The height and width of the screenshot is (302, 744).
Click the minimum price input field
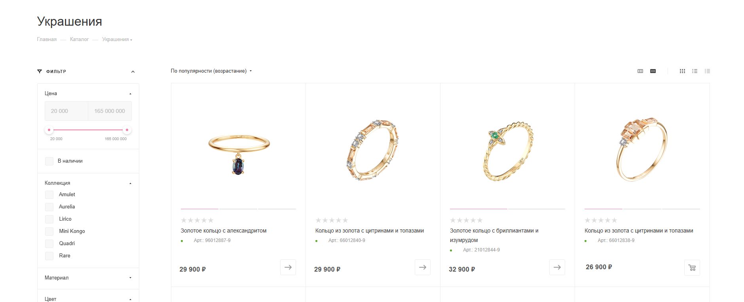tap(66, 111)
